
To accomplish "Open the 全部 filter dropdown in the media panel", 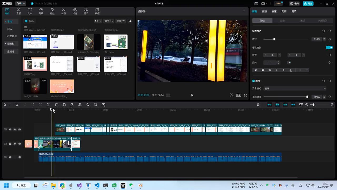I will 120,21.
